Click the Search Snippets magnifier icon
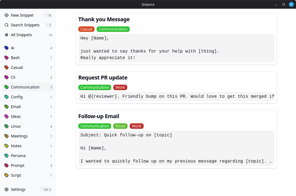The width and height of the screenshot is (296, 196). click(7, 25)
